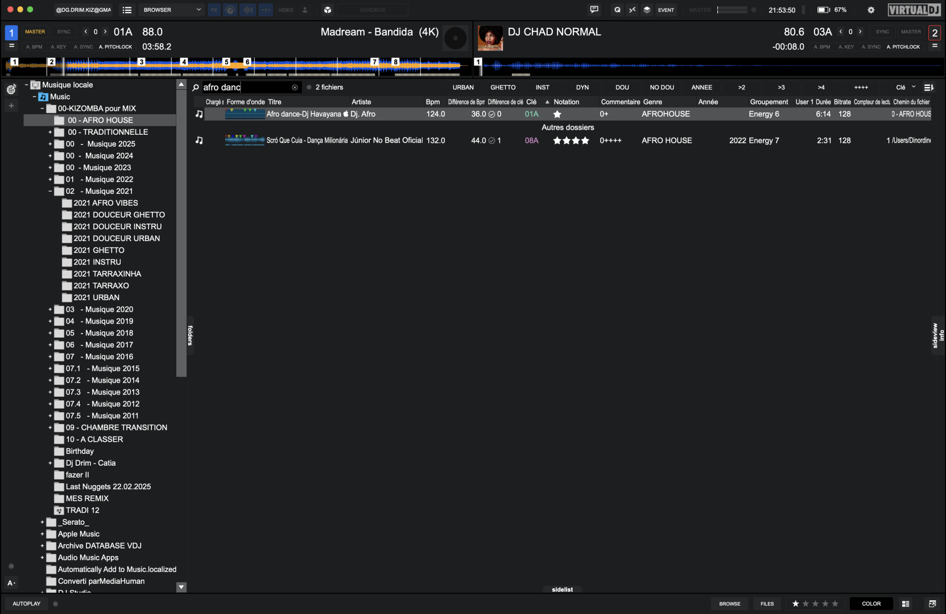Click the globe icon above the plus in sidebar
The height and width of the screenshot is (614, 946).
pos(11,89)
